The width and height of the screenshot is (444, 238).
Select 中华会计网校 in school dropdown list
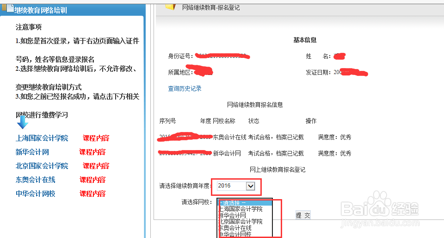point(235,234)
